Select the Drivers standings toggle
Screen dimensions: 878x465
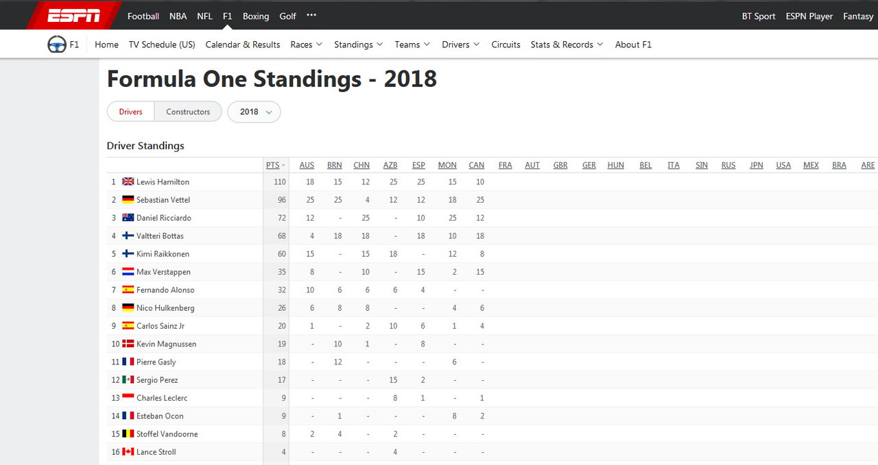131,112
